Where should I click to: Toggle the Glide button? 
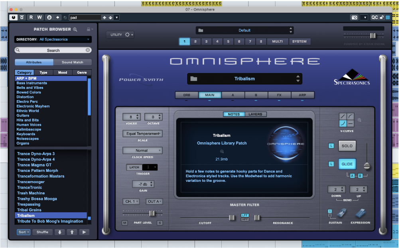click(347, 164)
